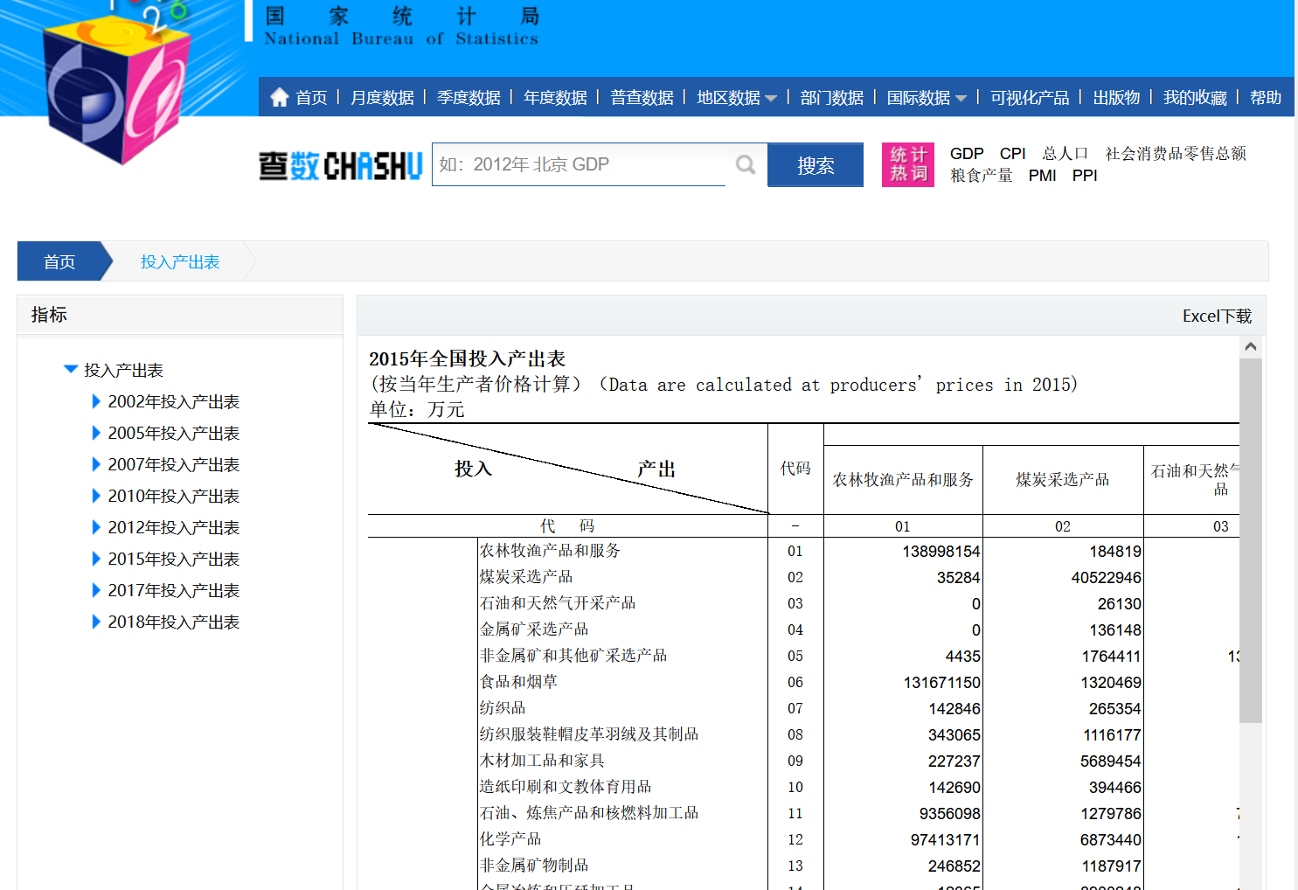Click 首页 breadcrumb tab

click(59, 261)
